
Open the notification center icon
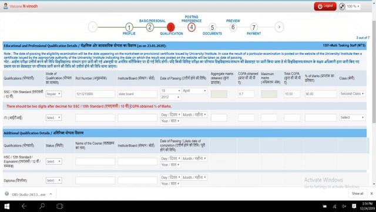coord(354,206)
